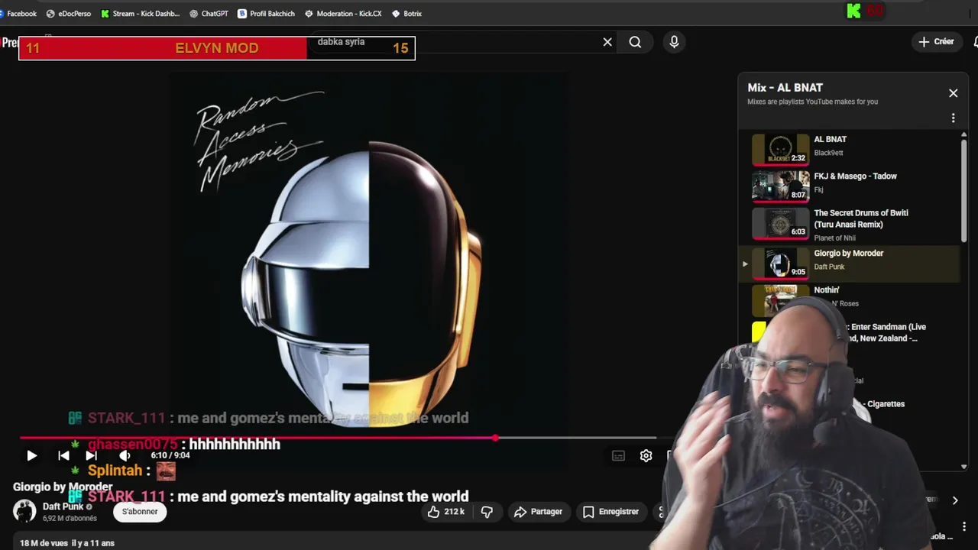
Task: Open the Daft Punk channel avatar
Action: (x=24, y=511)
